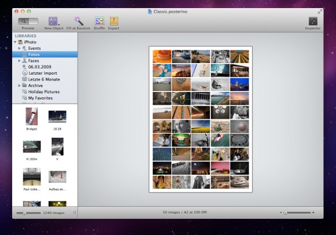Expand the Events item
The image size is (336, 235).
click(x=19, y=48)
